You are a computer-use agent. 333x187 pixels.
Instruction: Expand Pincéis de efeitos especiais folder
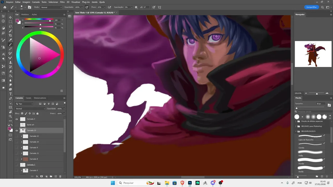tap(296, 121)
